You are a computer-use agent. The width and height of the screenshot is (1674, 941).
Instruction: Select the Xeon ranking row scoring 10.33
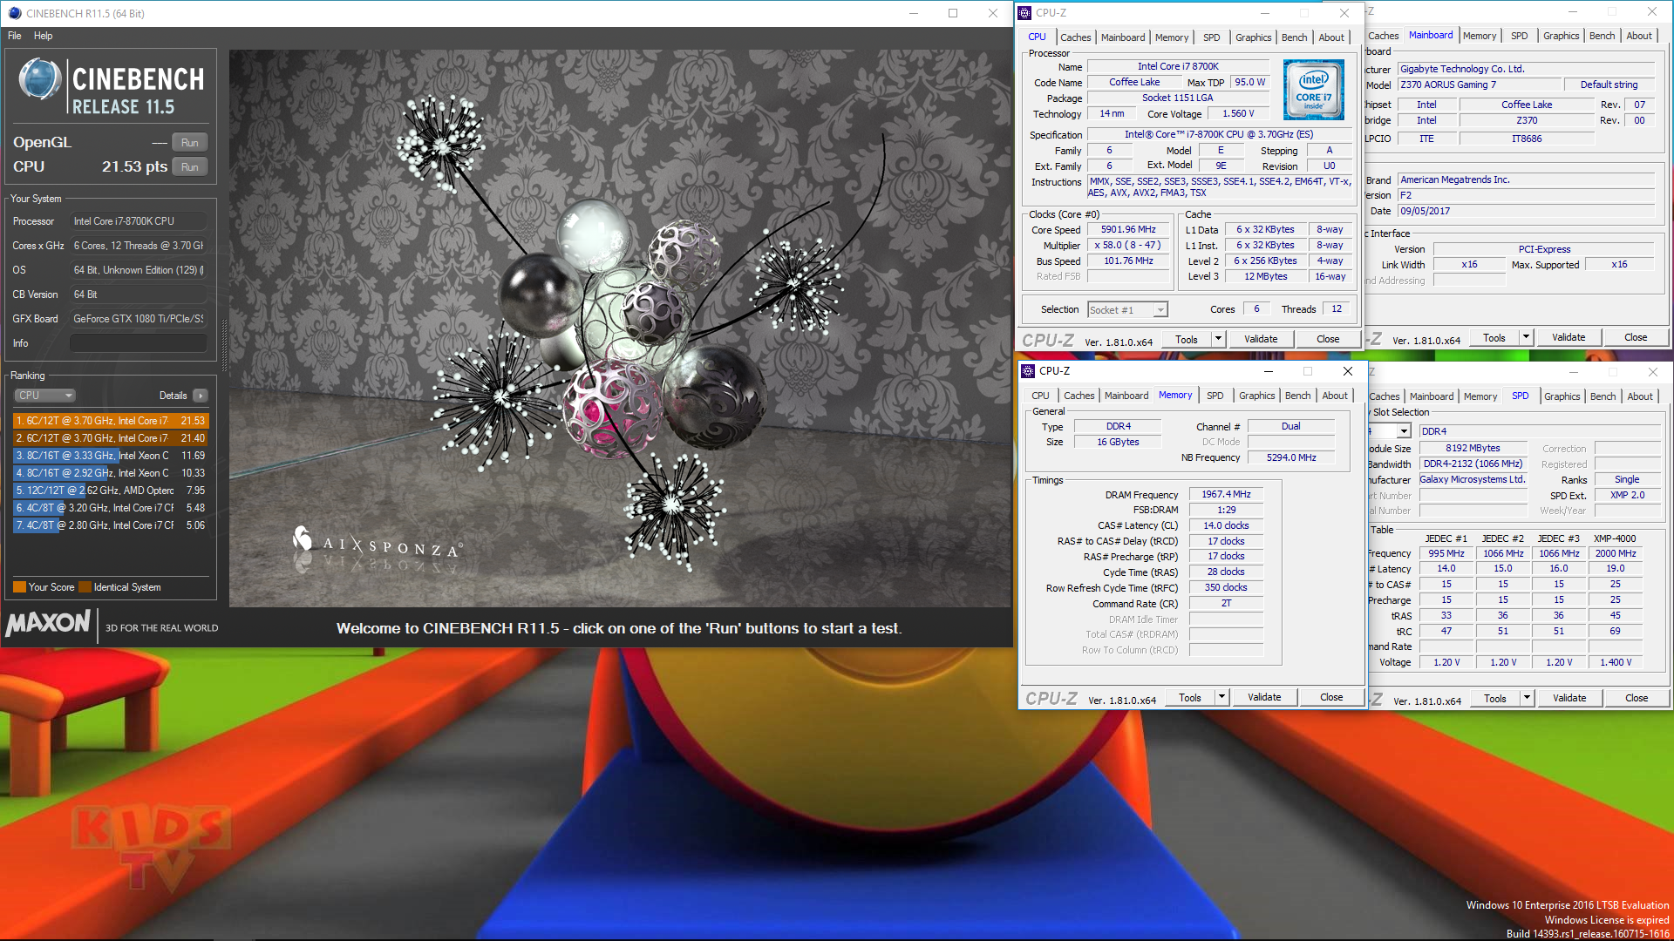click(111, 473)
